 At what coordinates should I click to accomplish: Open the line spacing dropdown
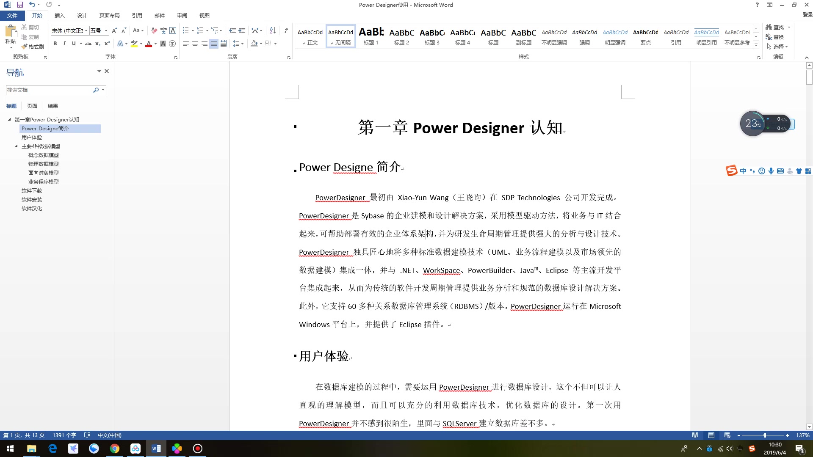pos(238,44)
